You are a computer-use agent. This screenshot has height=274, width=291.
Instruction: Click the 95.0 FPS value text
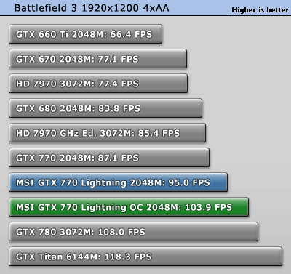click(x=189, y=182)
